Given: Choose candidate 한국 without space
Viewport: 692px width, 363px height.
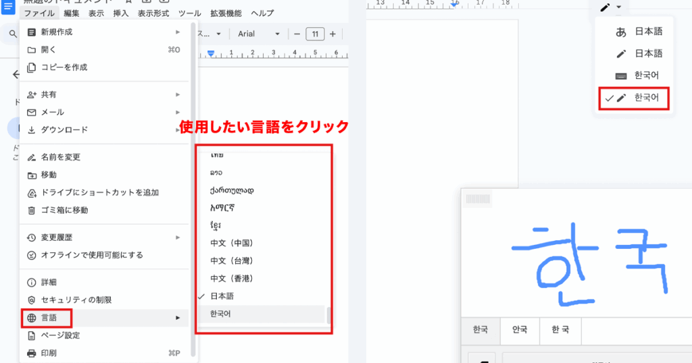Looking at the screenshot, I should 480,330.
